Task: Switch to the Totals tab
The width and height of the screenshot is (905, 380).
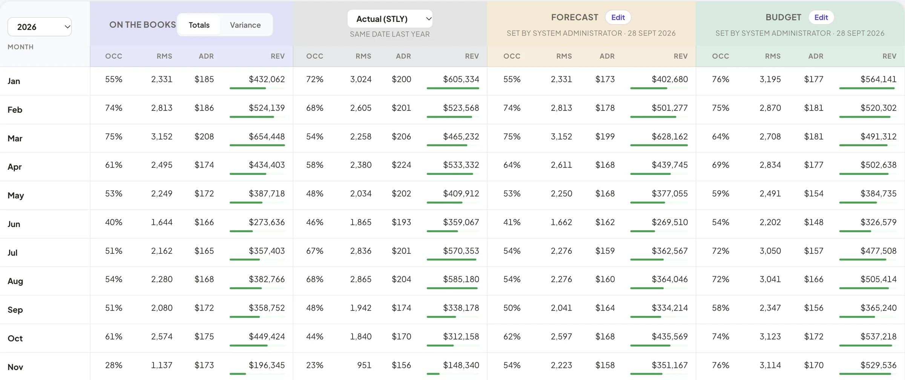Action: [199, 25]
